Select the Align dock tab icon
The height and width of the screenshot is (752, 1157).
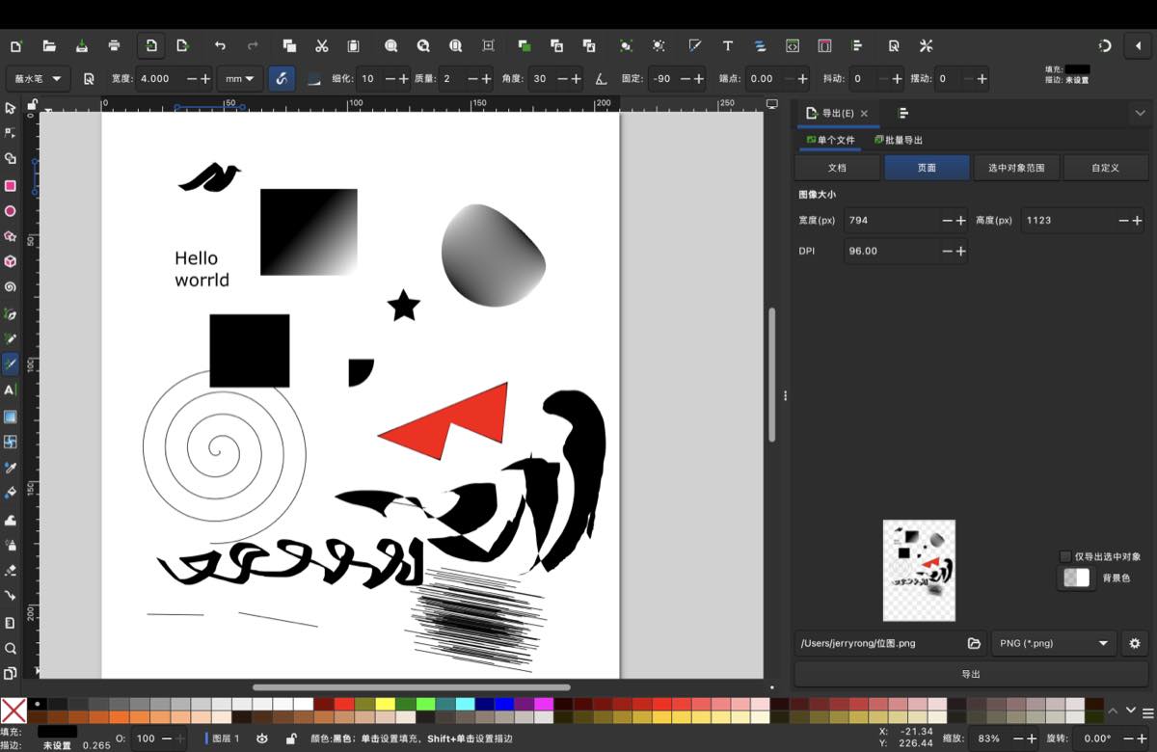click(903, 113)
